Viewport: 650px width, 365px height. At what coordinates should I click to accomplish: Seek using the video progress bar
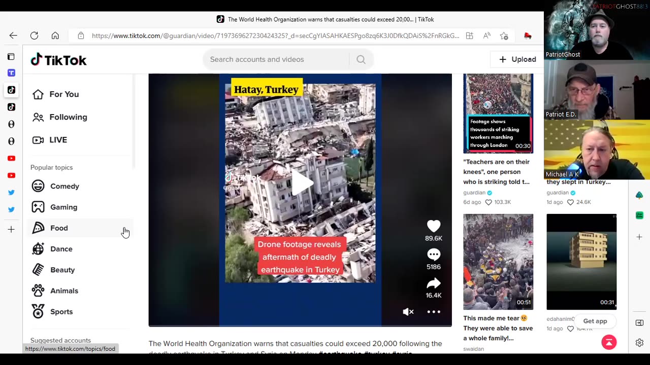coord(300,325)
